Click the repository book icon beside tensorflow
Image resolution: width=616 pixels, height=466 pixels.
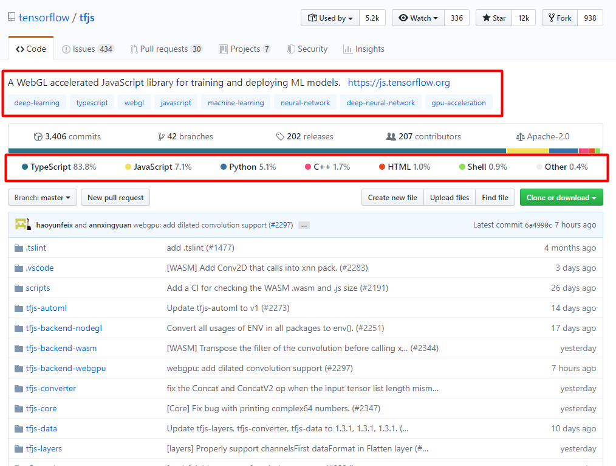(x=12, y=17)
